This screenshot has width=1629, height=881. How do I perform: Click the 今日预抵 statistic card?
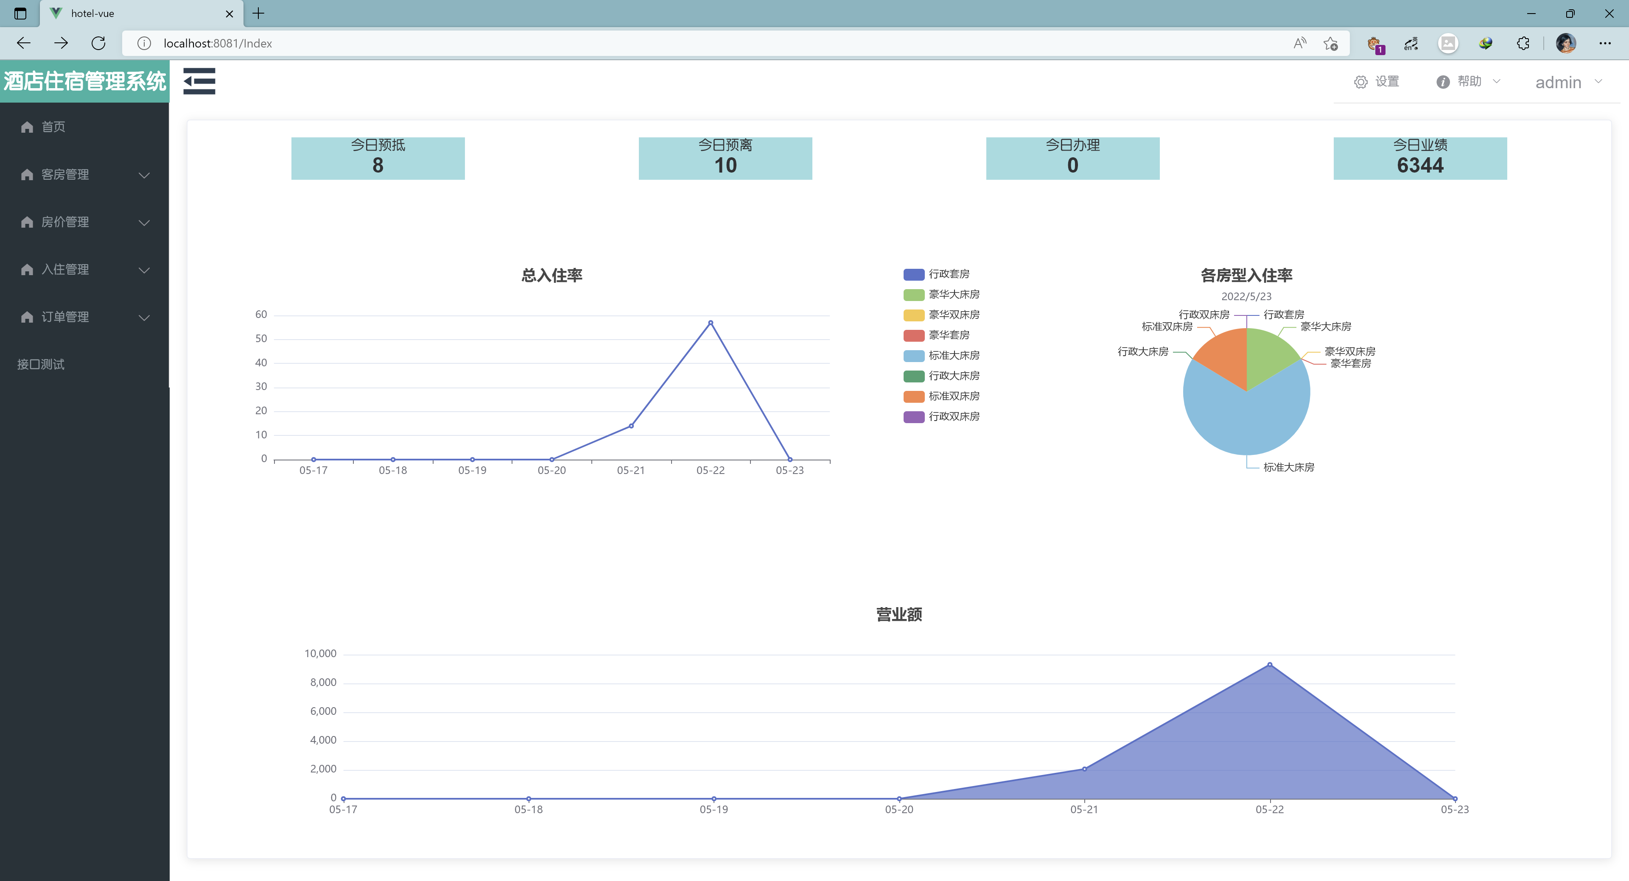coord(378,158)
